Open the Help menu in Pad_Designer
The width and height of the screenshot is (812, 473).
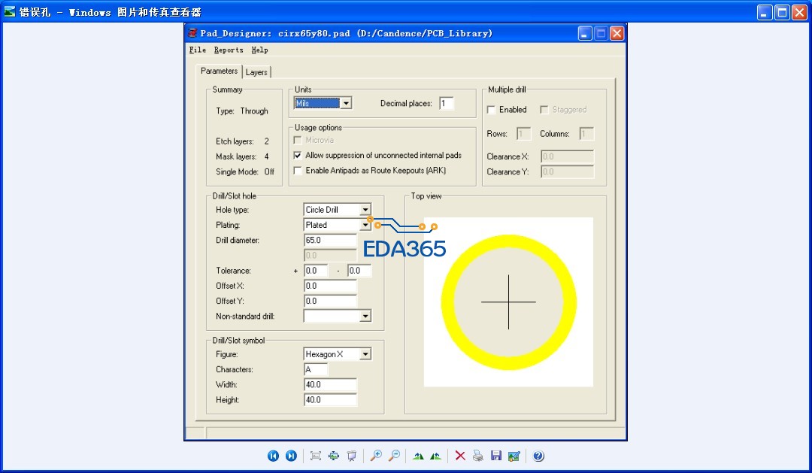click(259, 50)
